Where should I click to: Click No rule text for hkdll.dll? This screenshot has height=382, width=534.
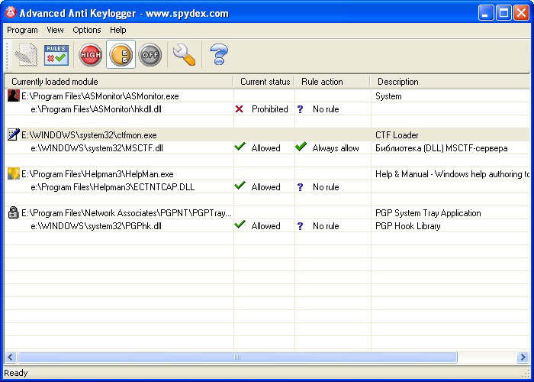pyautogui.click(x=326, y=109)
